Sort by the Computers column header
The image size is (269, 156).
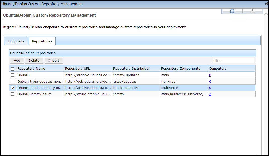(x=232, y=68)
